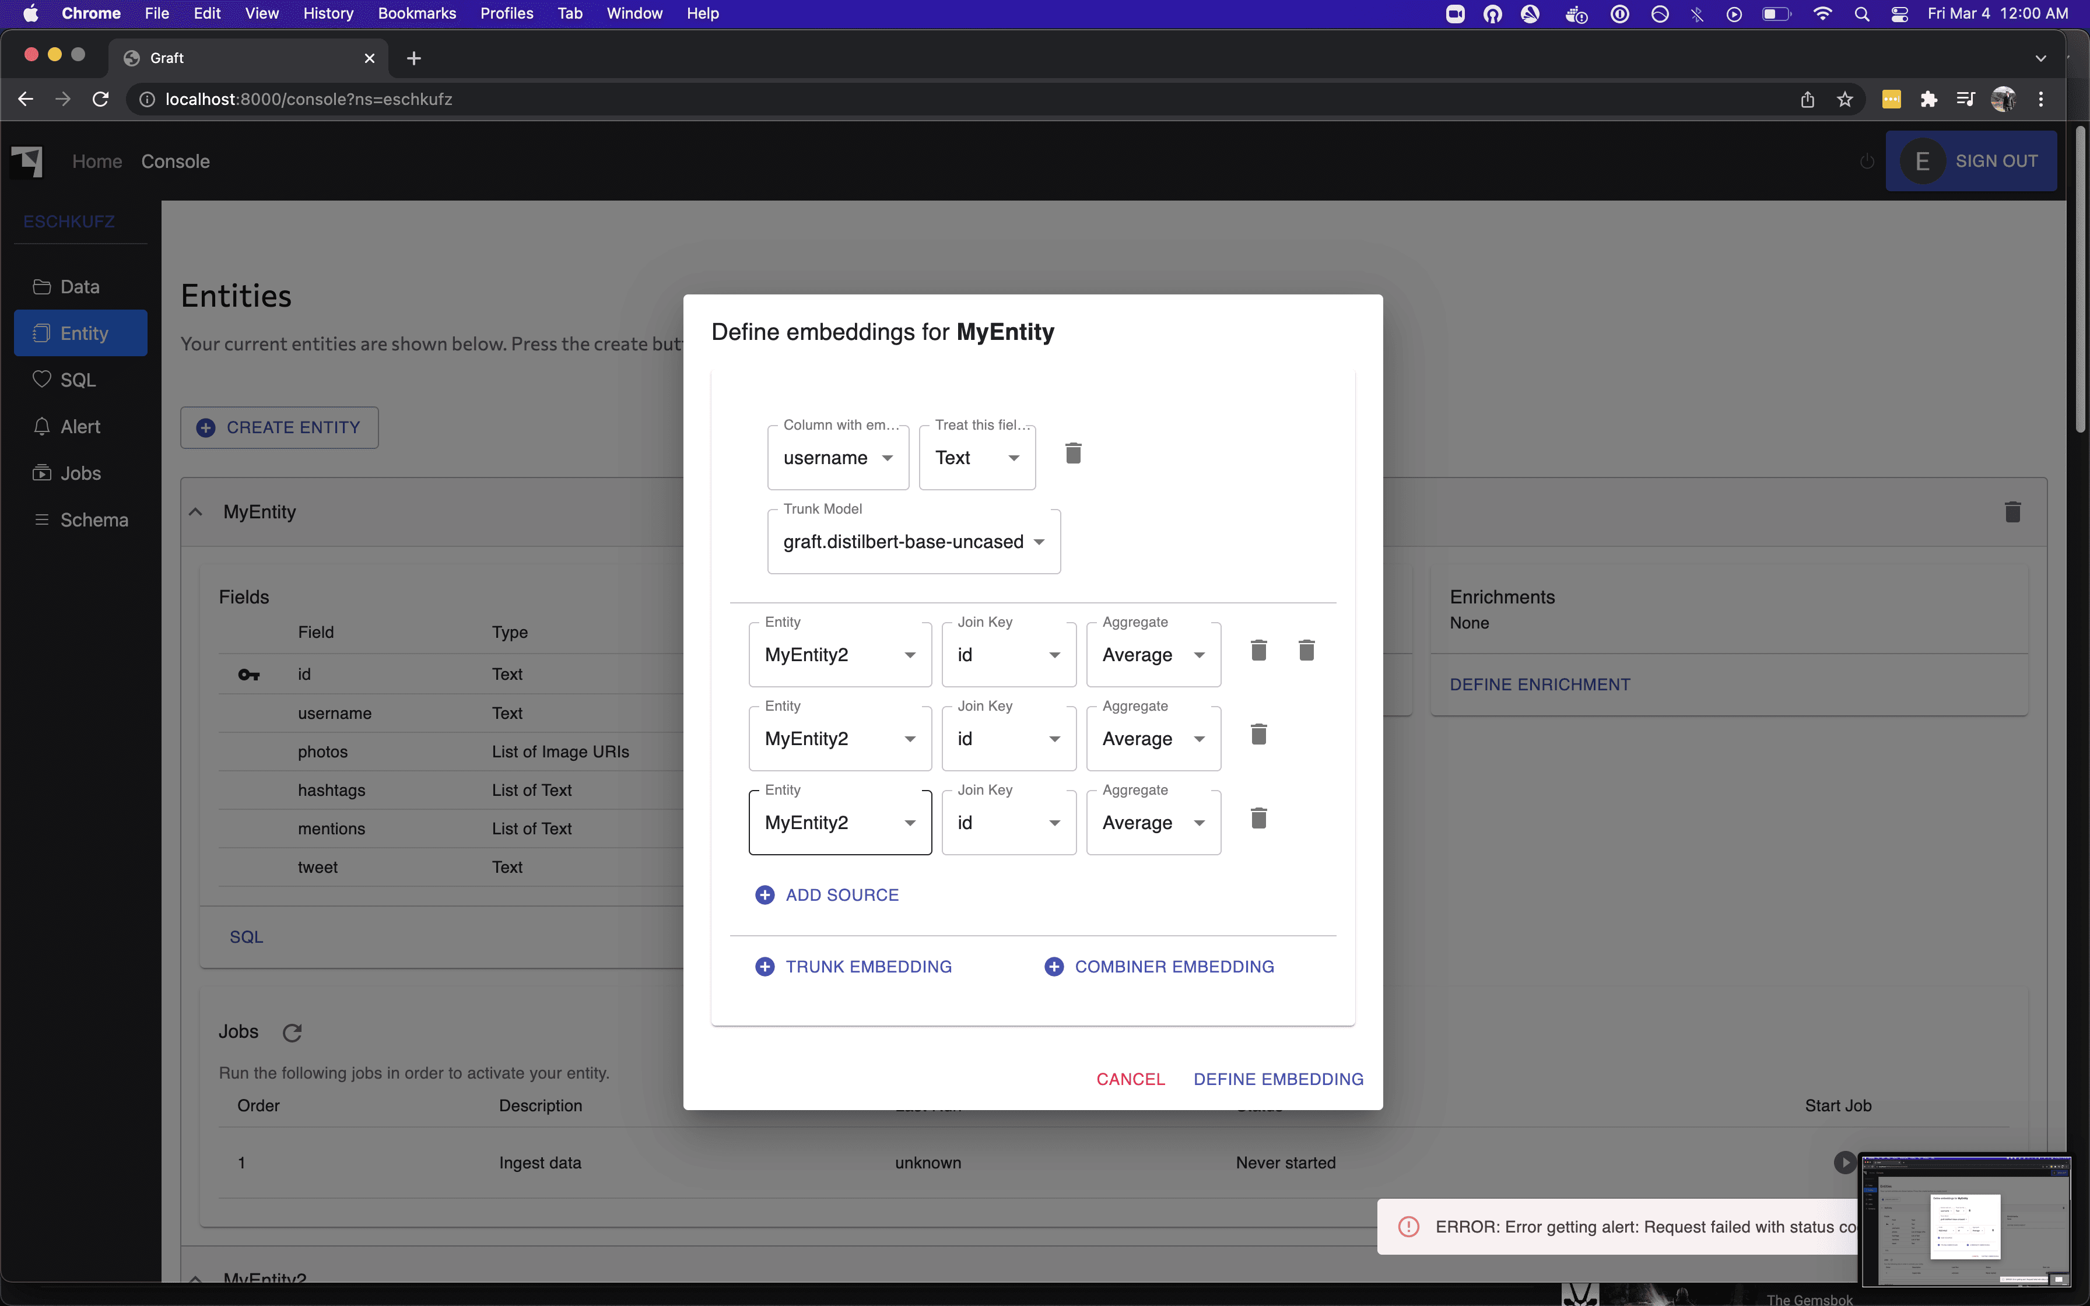Delete the username trunk embedding row
2090x1306 pixels.
(1072, 454)
